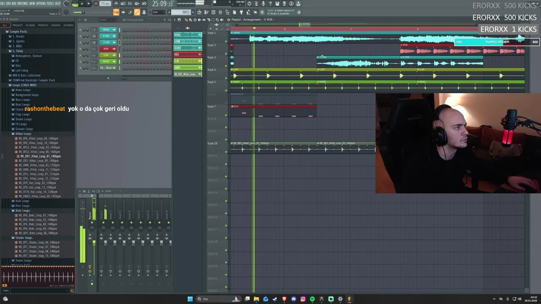Screen dimensions: 541x304
Task: Open the OPTIONS menu
Action: coord(41,3)
